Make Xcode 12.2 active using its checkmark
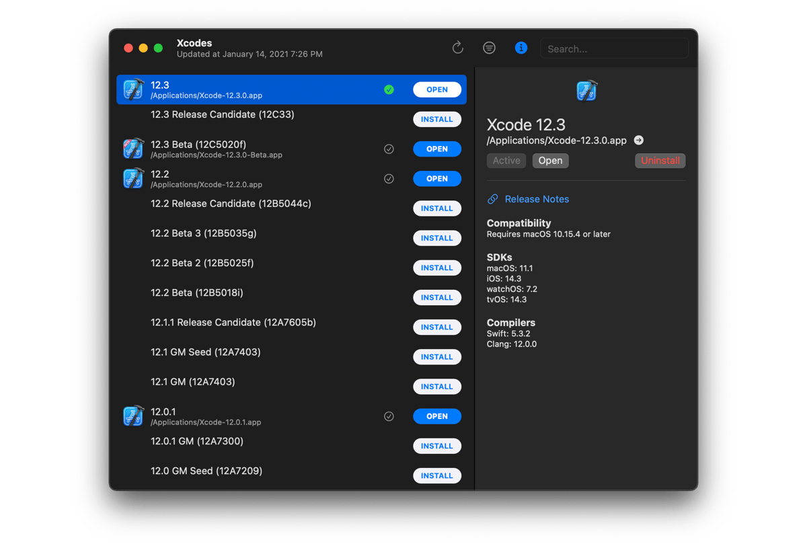This screenshot has height=546, width=807. pos(389,178)
